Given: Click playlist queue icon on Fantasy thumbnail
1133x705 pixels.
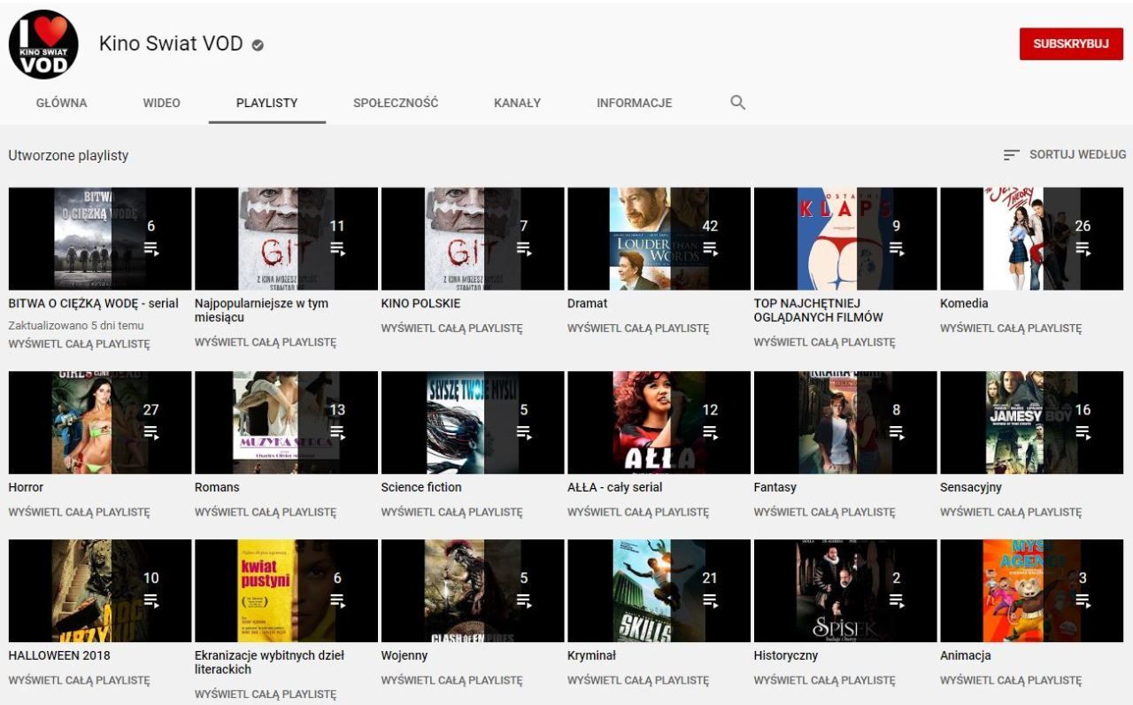Looking at the screenshot, I should tap(897, 432).
